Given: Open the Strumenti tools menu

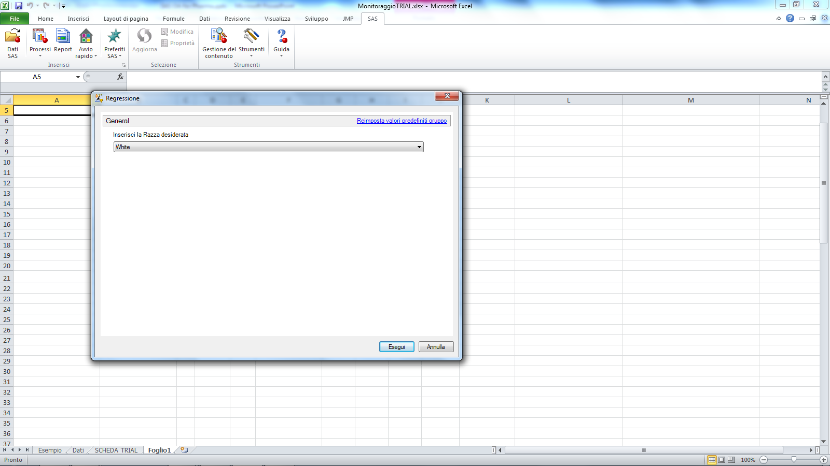Looking at the screenshot, I should pos(251,43).
